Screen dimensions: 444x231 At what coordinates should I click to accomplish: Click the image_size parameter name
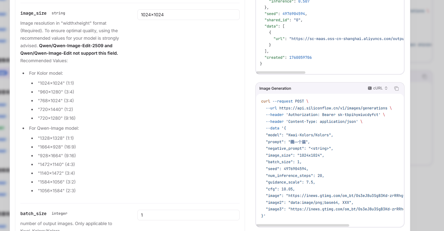33,13
